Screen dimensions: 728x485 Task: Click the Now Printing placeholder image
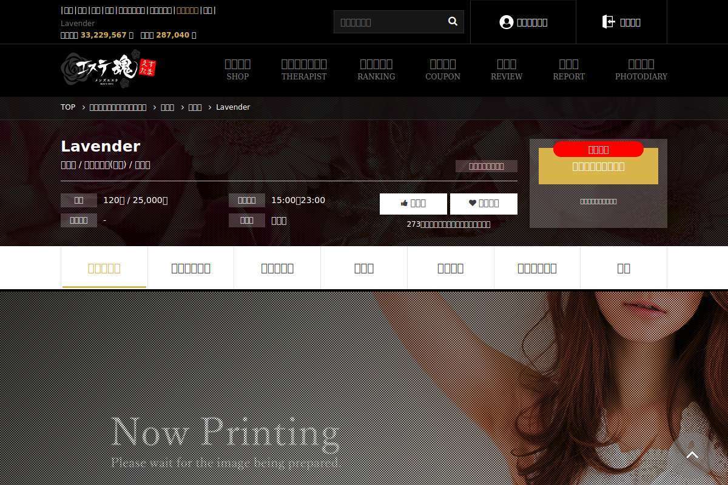coord(364,388)
